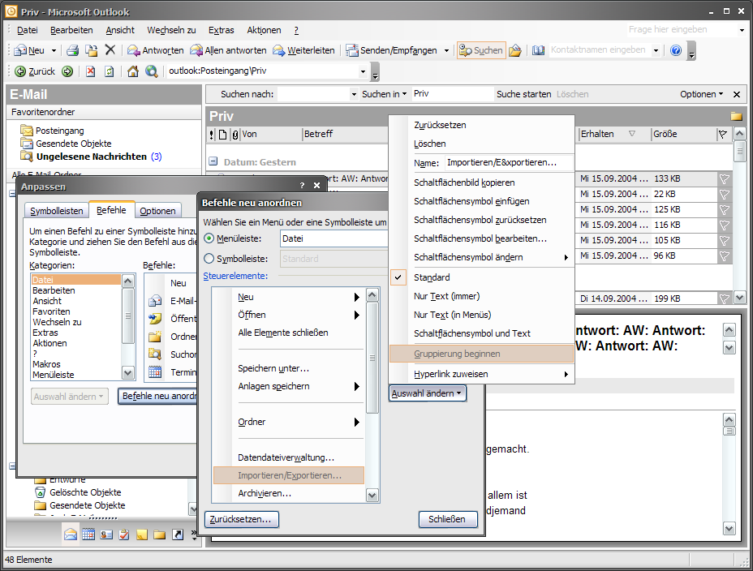Open Tasks in the navigation bar
This screenshot has height=571, width=753.
coord(124,534)
